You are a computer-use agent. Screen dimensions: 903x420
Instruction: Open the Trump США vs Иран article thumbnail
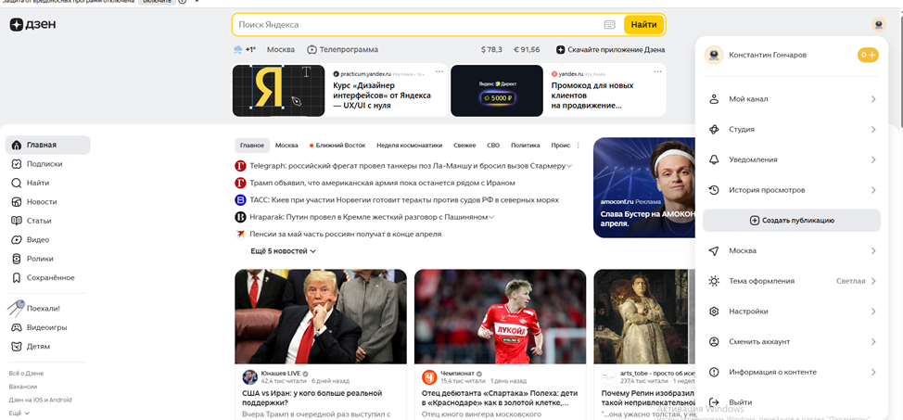click(321, 316)
